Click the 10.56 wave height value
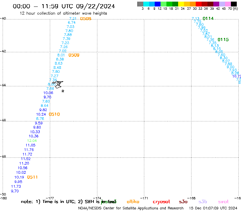Viewport: 241px width, 211px height. [22, 168]
